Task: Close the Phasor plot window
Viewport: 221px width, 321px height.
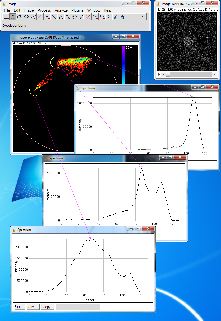Action: [133, 36]
